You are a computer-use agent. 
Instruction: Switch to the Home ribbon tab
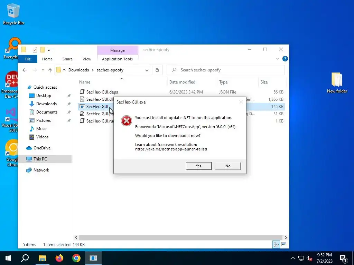pos(47,59)
